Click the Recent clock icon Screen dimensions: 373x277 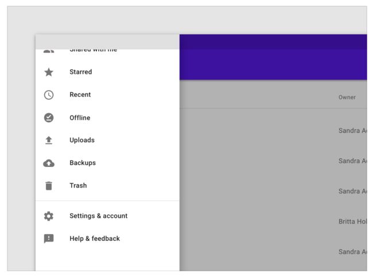coord(49,95)
